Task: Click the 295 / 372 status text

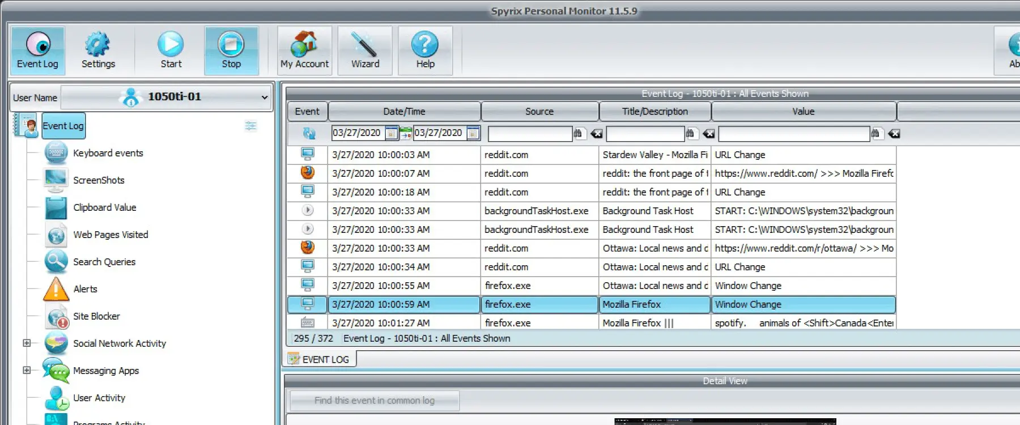Action: tap(313, 338)
